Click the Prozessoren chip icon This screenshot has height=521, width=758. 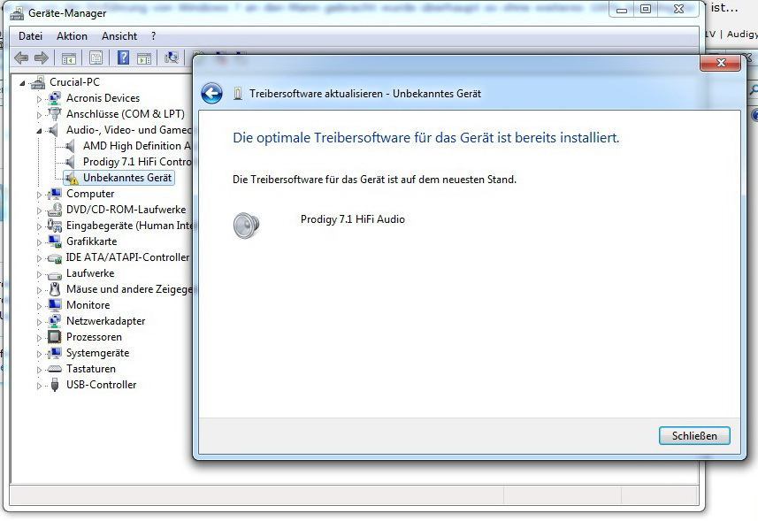[55, 337]
